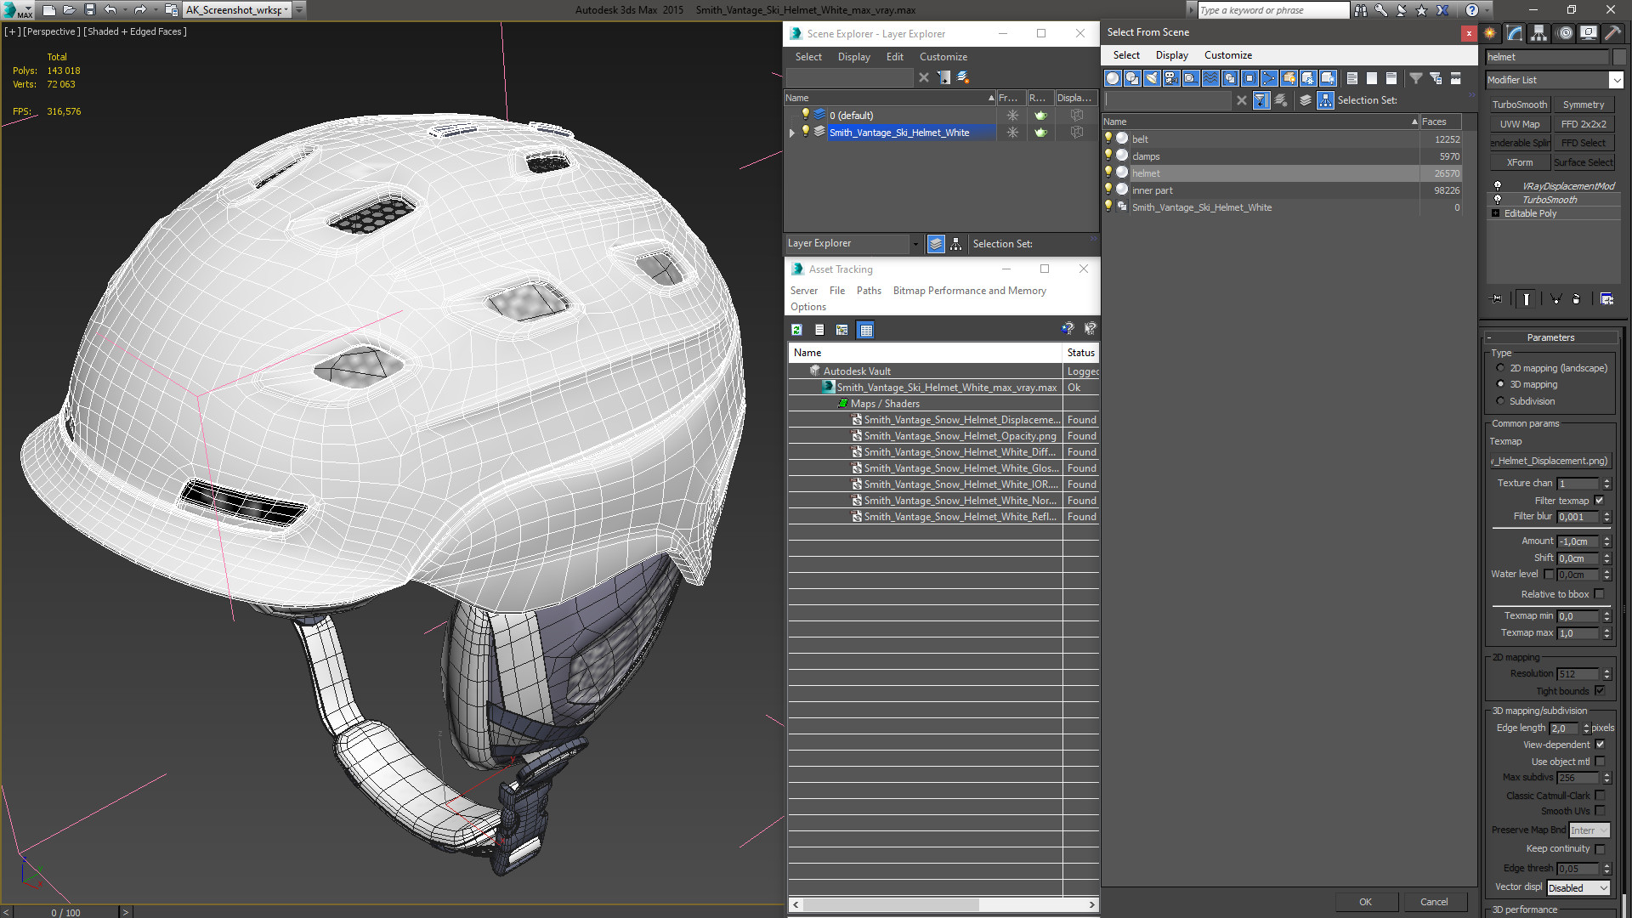Toggle cameras display filter in Select From Scene
1632x918 pixels.
[x=1171, y=78]
